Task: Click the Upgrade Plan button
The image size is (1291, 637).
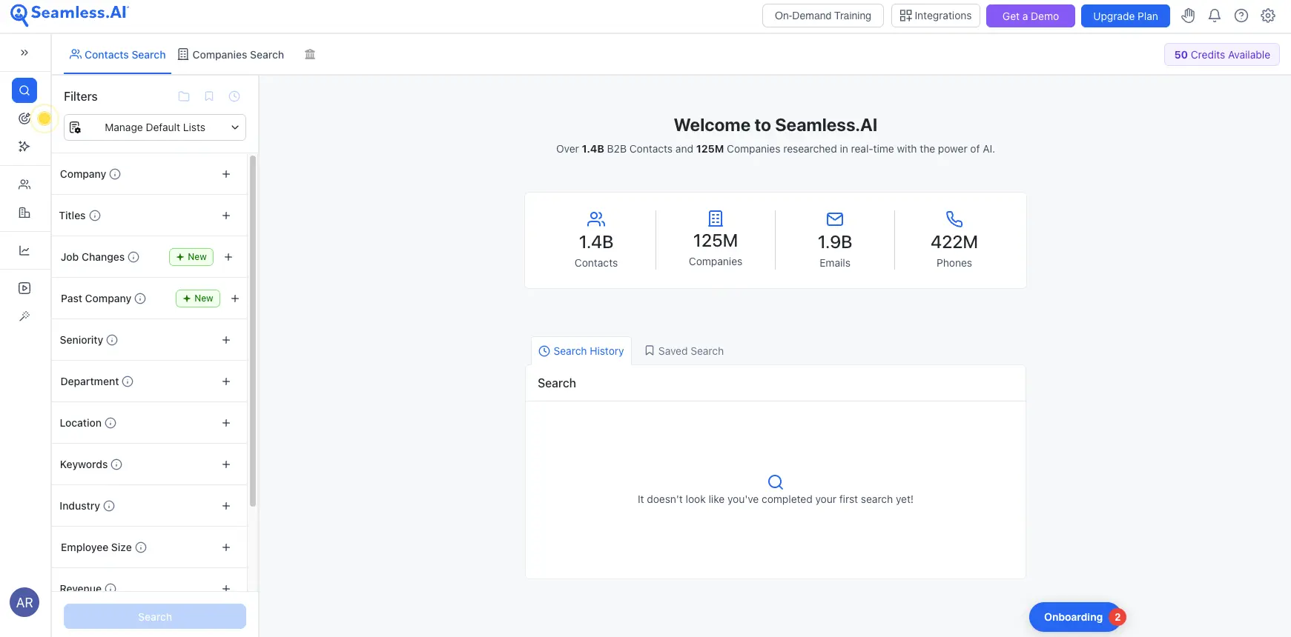Action: [1125, 16]
